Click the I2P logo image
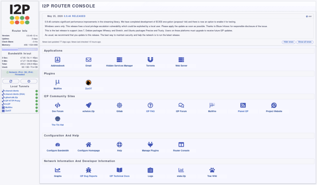Screen dimensions: 317x185 (x=20, y=14)
